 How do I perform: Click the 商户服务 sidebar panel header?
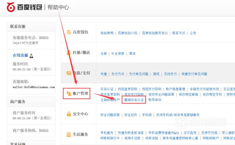(x=31, y=102)
